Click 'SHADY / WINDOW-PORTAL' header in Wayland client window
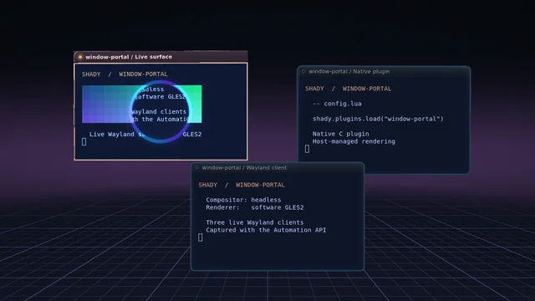Viewport: 535px width, 301px height. [242, 185]
